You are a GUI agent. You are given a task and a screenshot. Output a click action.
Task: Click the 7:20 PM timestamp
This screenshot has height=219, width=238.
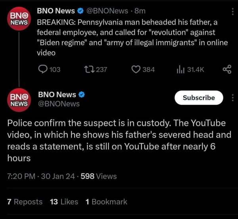tap(21, 177)
